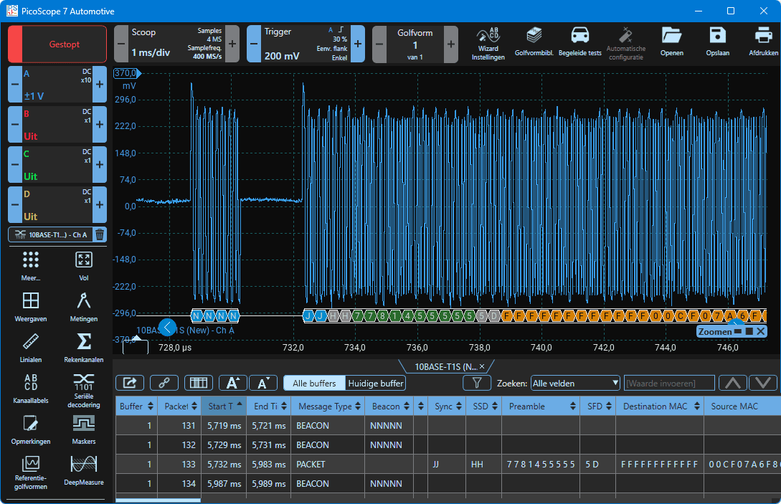The height and width of the screenshot is (504, 781).
Task: Select the Linialen ruler tool
Action: 31,346
